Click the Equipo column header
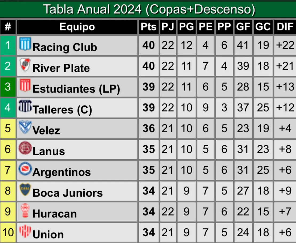 (77, 27)
